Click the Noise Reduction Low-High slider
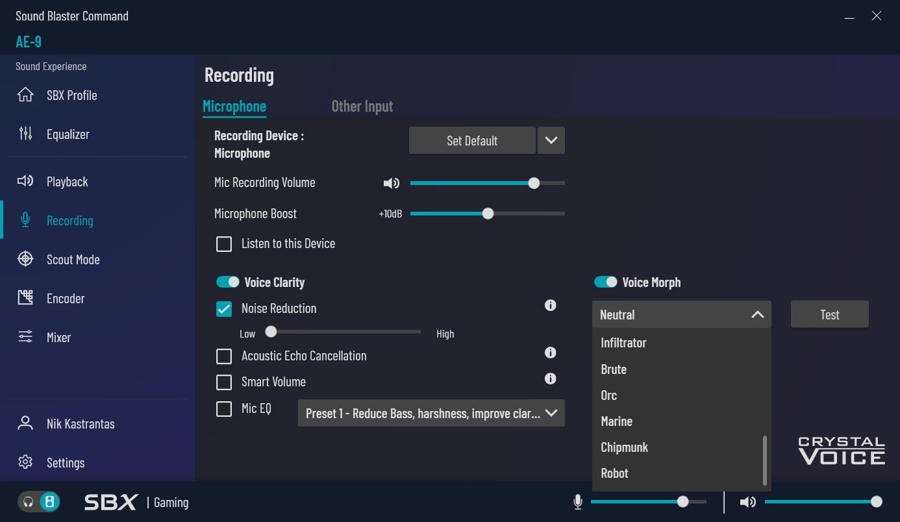This screenshot has height=522, width=900. (x=343, y=332)
